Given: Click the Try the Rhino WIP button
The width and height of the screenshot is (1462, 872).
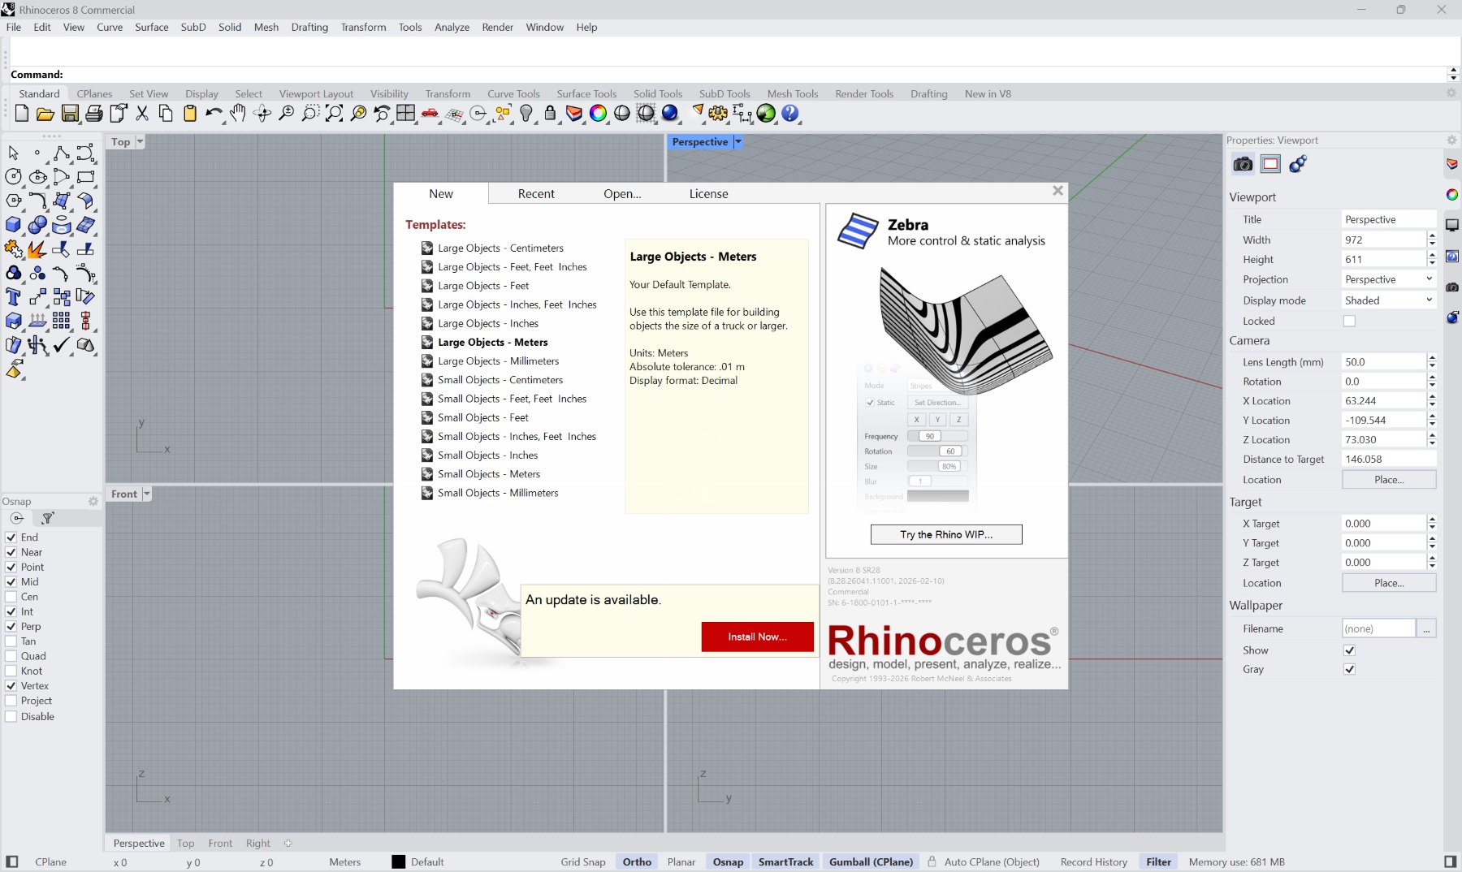Looking at the screenshot, I should click(946, 534).
